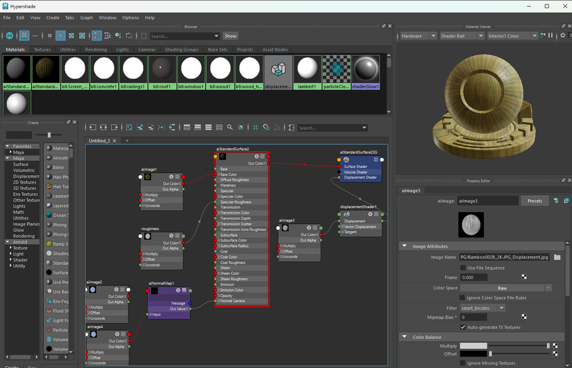Image resolution: width=572 pixels, height=368 pixels.
Task: Check Ignore Color Space File Rules
Action: (463, 298)
